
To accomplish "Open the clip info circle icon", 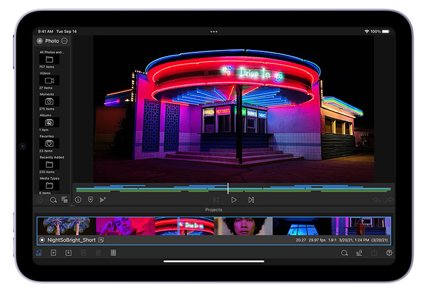I will [x=78, y=200].
